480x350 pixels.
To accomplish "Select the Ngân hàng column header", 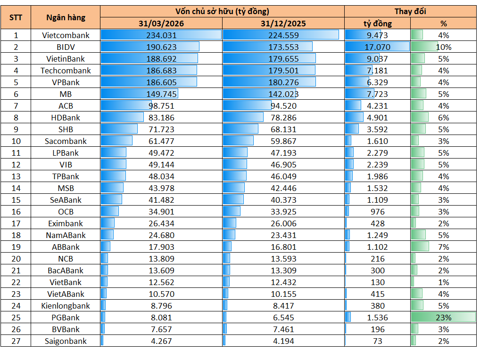I will click(66, 17).
